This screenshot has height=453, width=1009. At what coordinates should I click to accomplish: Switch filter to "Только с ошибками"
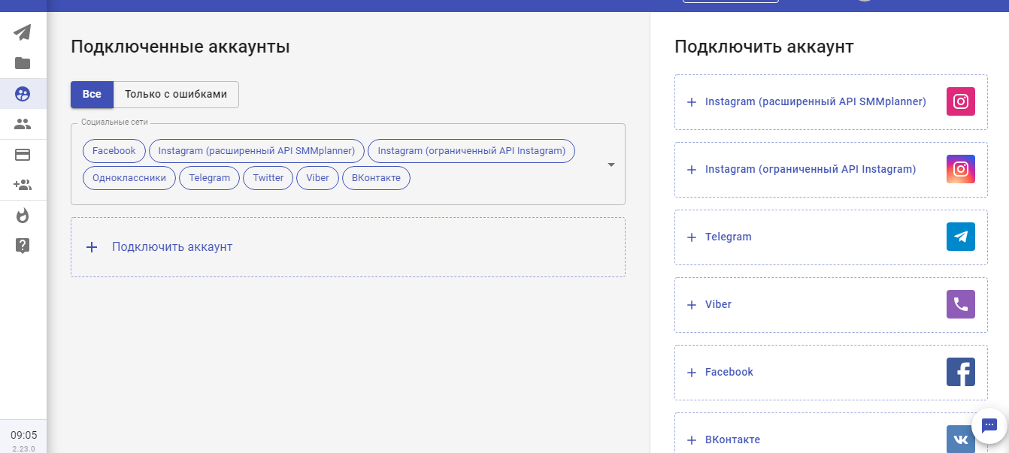(176, 95)
